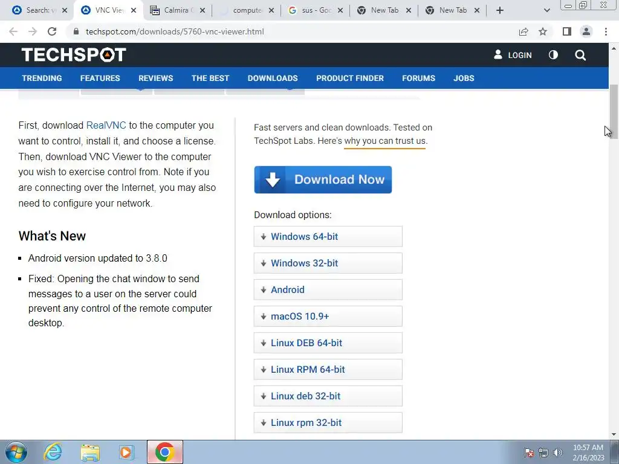Screen dimensions: 619x464
Task: Click the "What's New" heading
Action: click(52, 236)
